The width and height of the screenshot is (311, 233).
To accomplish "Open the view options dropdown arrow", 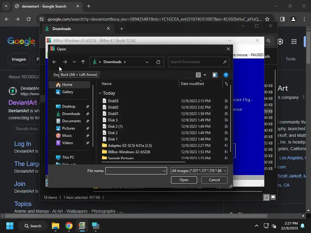I will tap(205, 75).
